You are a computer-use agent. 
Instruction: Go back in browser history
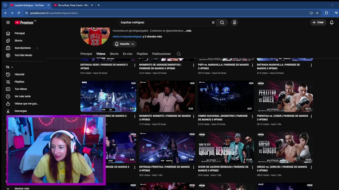[5, 13]
